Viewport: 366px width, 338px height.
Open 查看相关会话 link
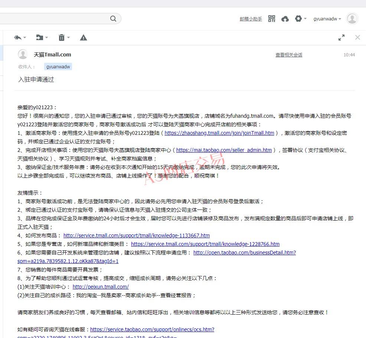[289, 55]
